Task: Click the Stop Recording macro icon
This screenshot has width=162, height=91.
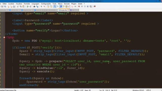Action: point(82,6)
